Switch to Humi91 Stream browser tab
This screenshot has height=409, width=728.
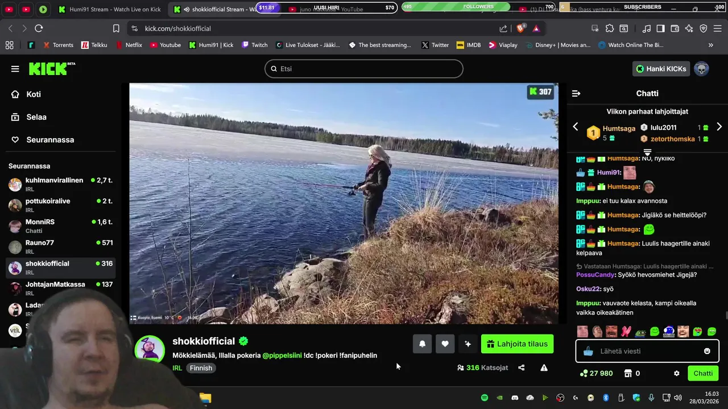[x=109, y=9]
